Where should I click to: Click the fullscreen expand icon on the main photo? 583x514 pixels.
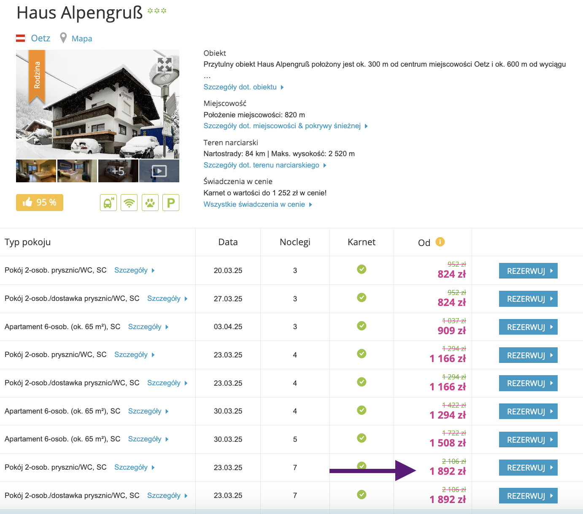165,65
